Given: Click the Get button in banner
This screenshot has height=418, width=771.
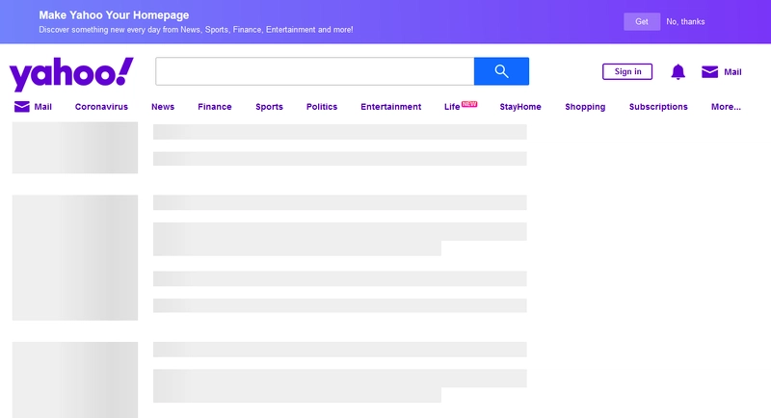Looking at the screenshot, I should click(x=641, y=21).
